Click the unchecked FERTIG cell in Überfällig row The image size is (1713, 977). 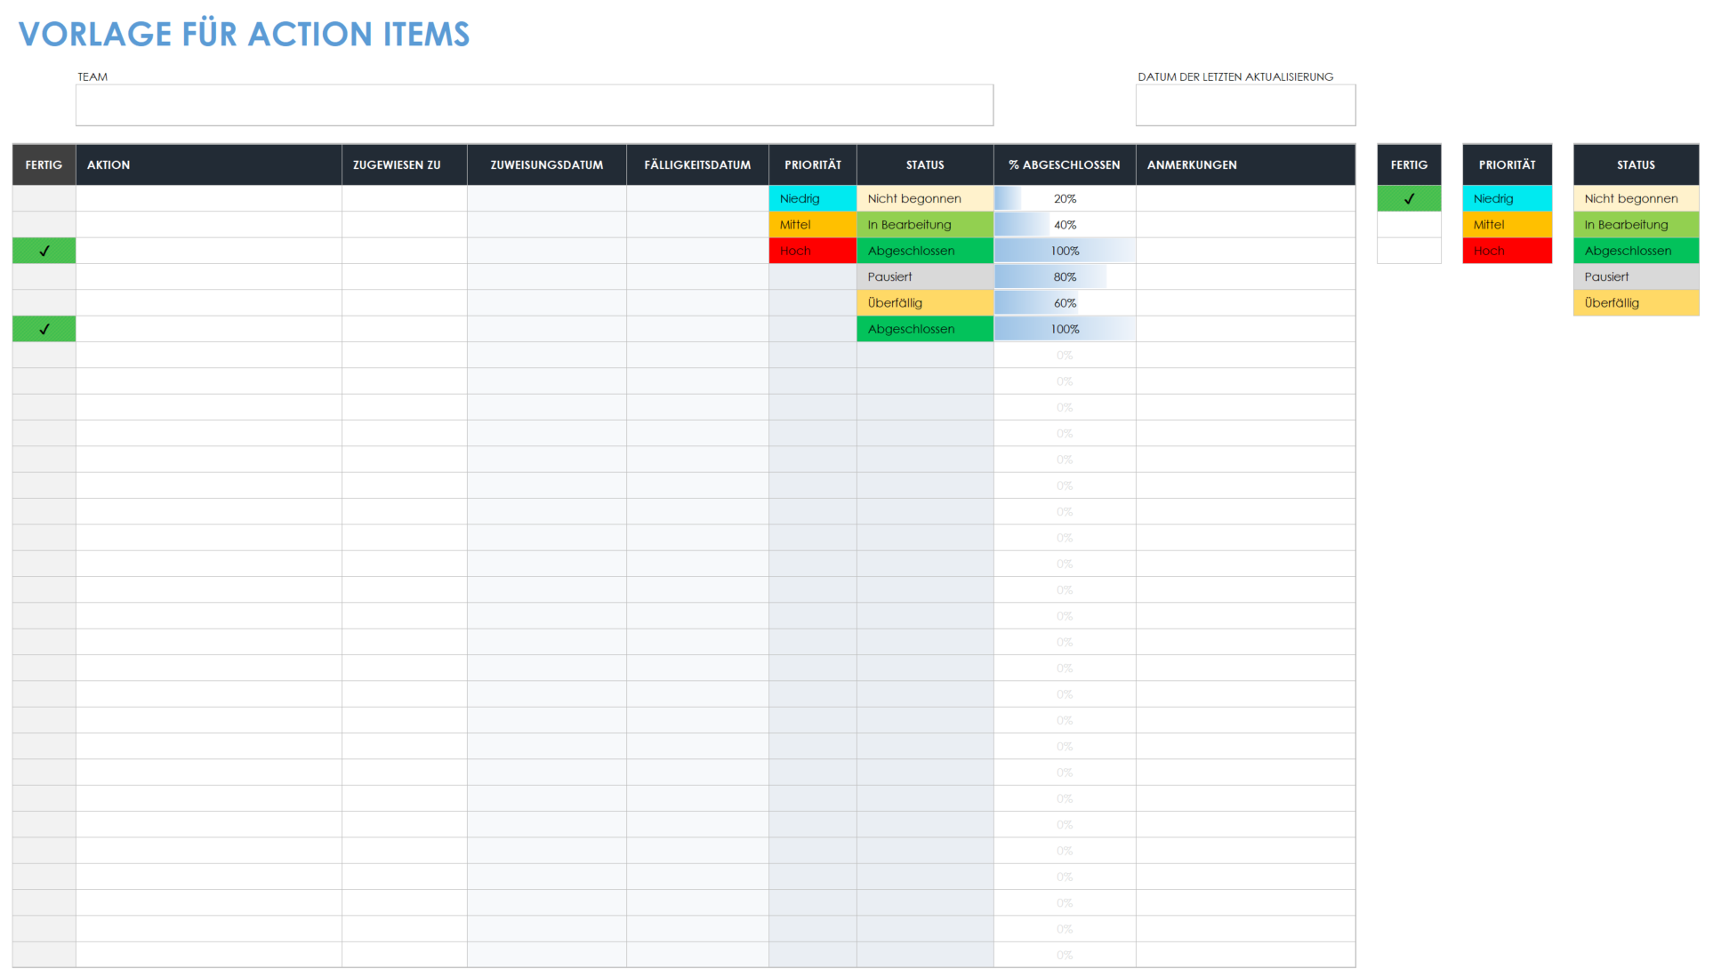pyautogui.click(x=44, y=303)
